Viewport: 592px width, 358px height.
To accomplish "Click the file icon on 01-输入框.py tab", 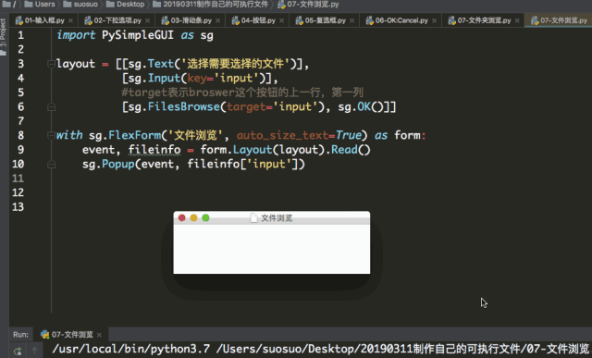I will click(19, 20).
